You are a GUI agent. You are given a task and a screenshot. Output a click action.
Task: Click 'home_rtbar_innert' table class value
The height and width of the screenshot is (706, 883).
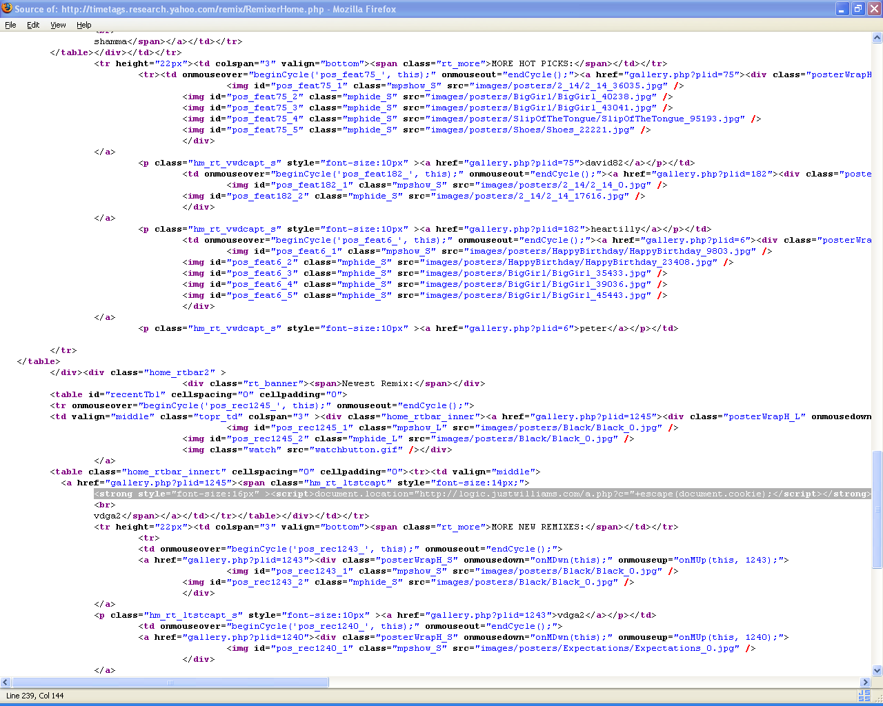point(174,472)
